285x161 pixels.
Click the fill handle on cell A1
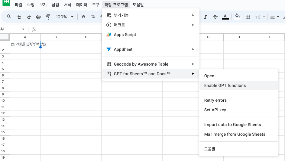40,47
